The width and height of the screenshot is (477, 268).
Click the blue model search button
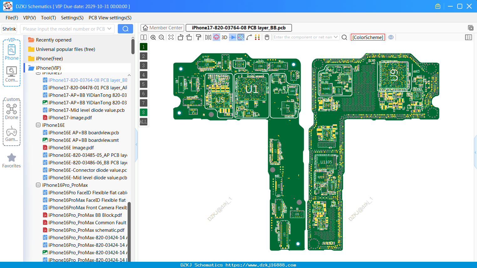(x=125, y=29)
